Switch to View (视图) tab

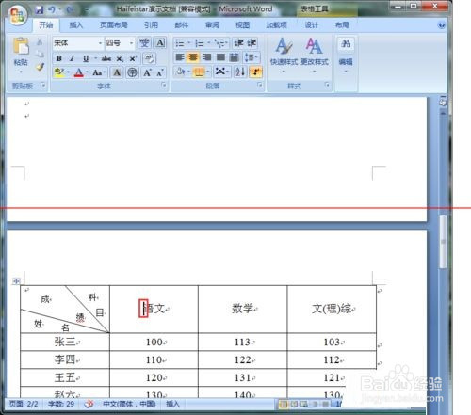pyautogui.click(x=242, y=25)
